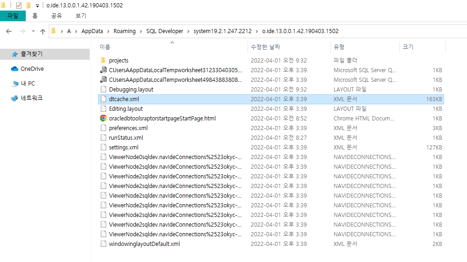Screen dimensions: 467x262
Task: Select dtcache.xml file icon
Action: click(x=104, y=99)
